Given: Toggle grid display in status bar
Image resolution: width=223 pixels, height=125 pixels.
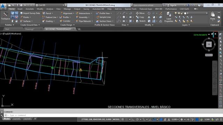Looking at the screenshot, I should (x=122, y=119).
